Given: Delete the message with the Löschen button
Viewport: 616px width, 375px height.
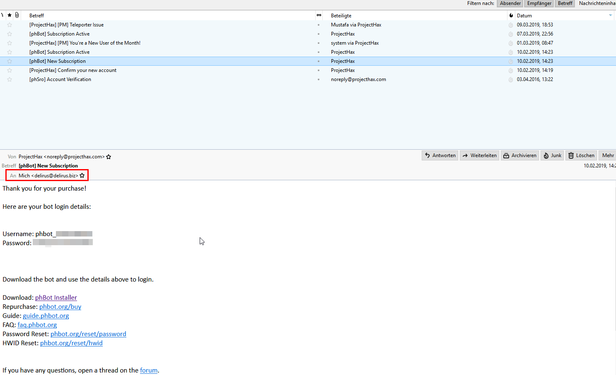Looking at the screenshot, I should coord(581,155).
